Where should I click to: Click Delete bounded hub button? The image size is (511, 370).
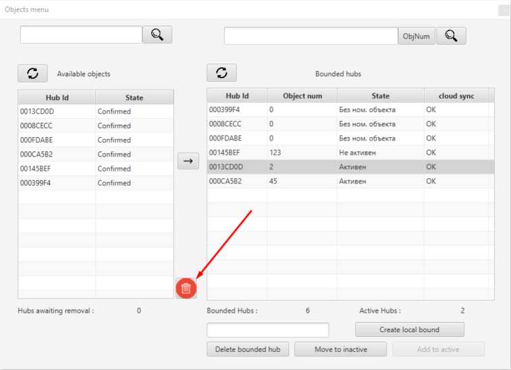(248, 349)
